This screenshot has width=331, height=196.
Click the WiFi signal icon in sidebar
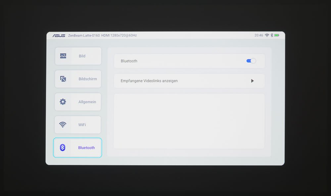(63, 124)
